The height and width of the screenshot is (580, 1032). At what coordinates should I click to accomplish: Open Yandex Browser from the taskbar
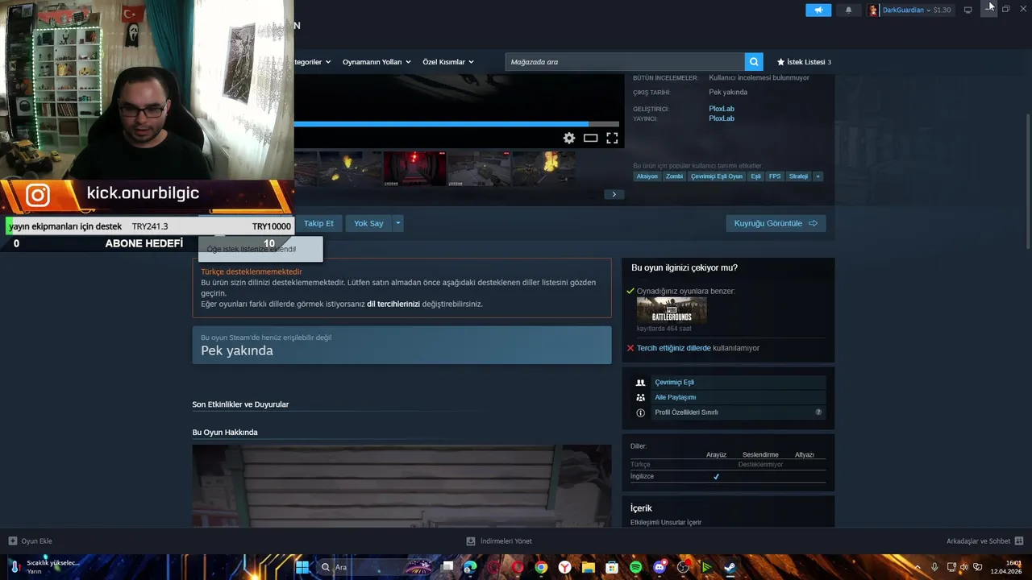565,567
